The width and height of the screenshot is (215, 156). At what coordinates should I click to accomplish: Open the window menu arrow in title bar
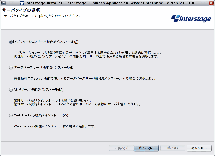[x=4, y=3]
